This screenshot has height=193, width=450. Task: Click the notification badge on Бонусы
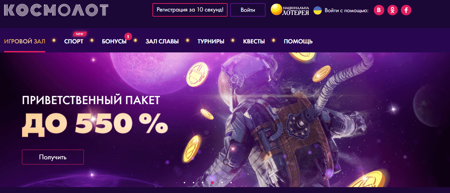tap(128, 36)
